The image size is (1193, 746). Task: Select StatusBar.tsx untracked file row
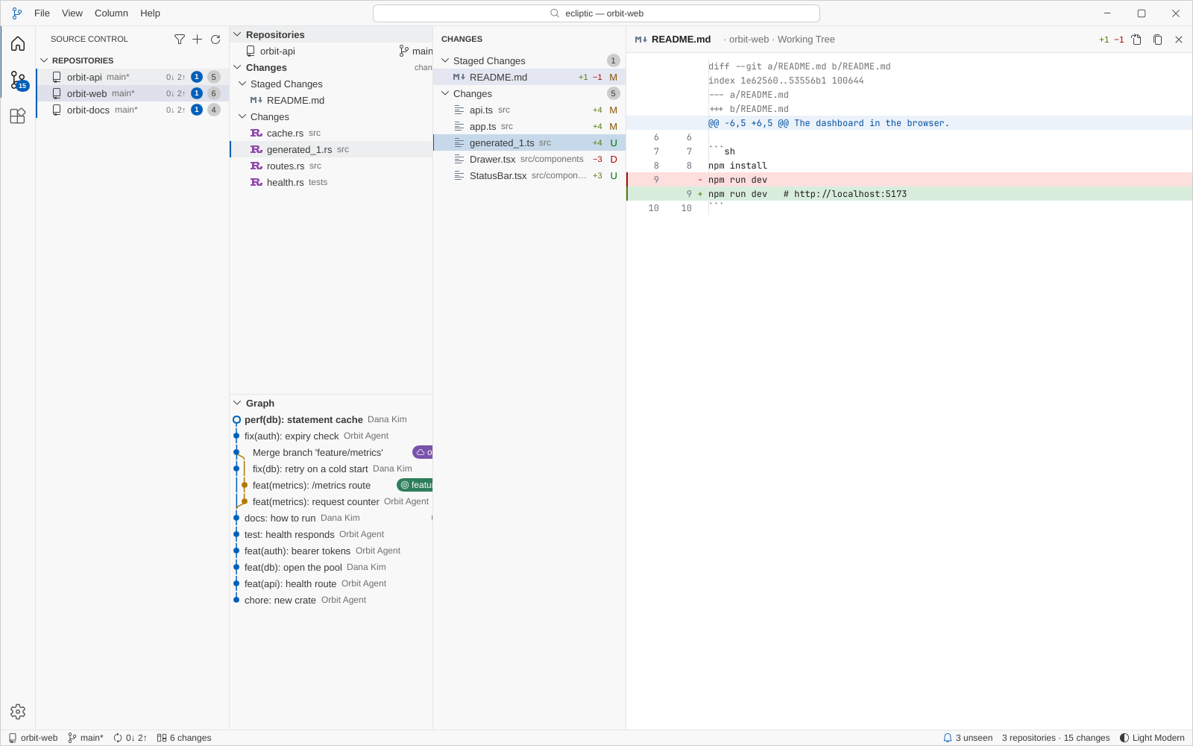click(x=529, y=175)
